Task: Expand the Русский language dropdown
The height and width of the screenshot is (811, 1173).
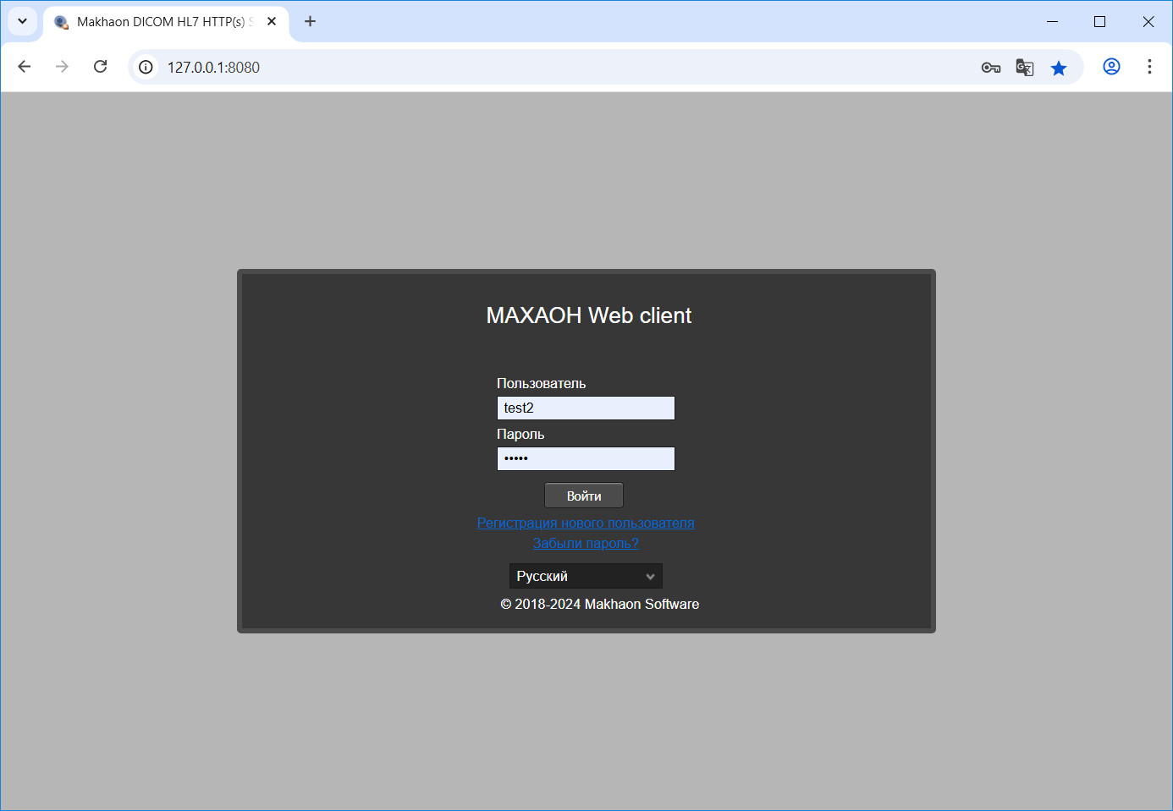Action: (x=586, y=576)
